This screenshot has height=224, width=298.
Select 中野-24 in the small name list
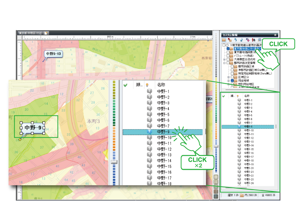pyautogui.click(x=248, y=183)
